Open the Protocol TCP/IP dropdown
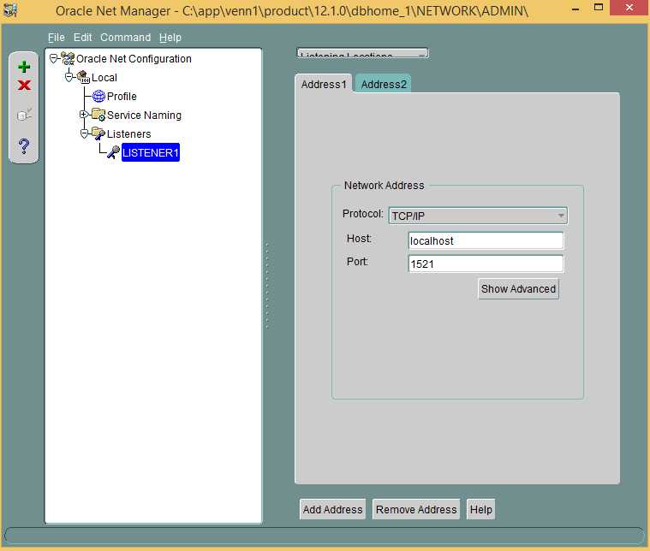 478,216
